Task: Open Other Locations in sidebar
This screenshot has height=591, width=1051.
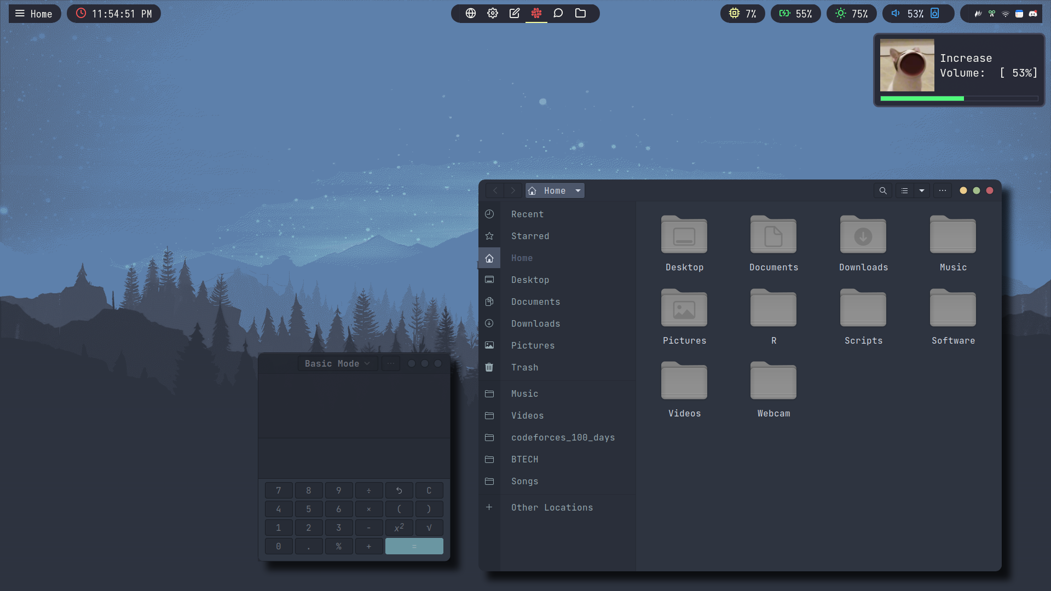Action: pos(552,508)
